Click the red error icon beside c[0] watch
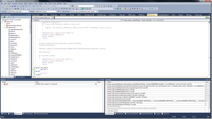This screenshot has height=119, width=212. pyautogui.click(x=4, y=84)
